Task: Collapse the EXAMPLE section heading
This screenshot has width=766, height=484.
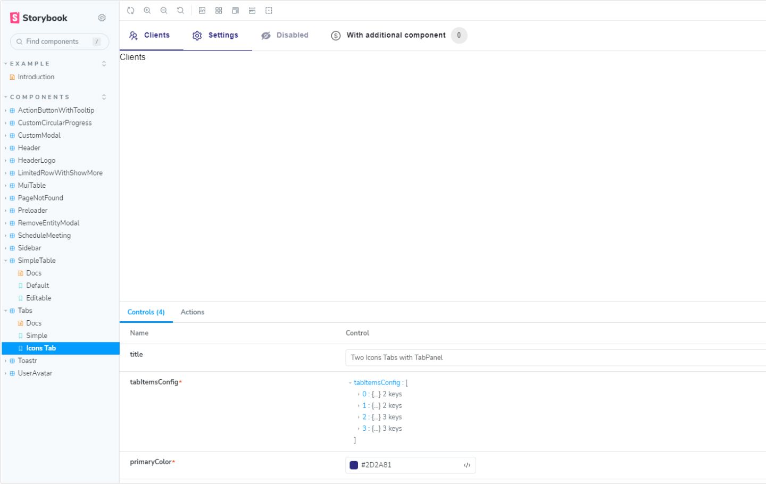Action: 30,64
